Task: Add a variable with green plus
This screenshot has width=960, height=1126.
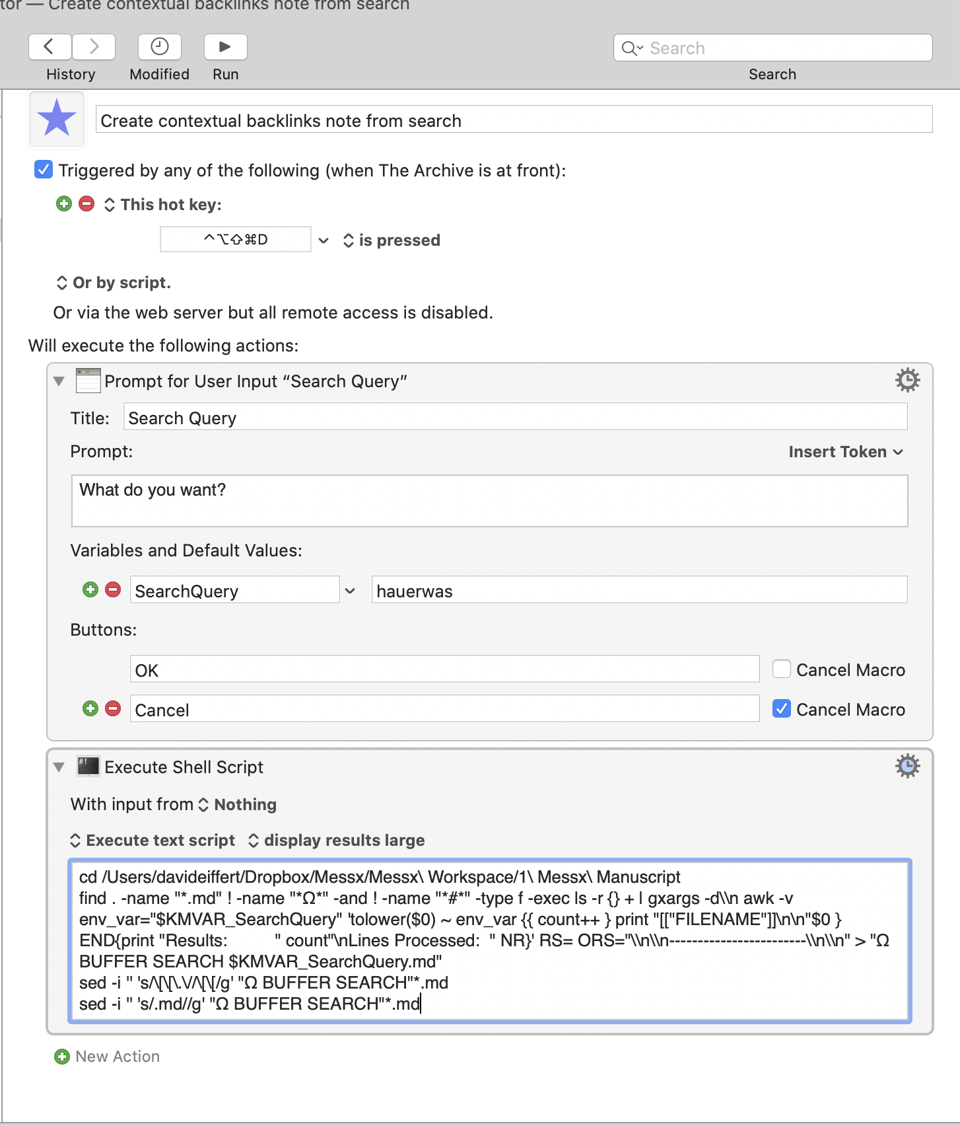Action: (x=90, y=589)
